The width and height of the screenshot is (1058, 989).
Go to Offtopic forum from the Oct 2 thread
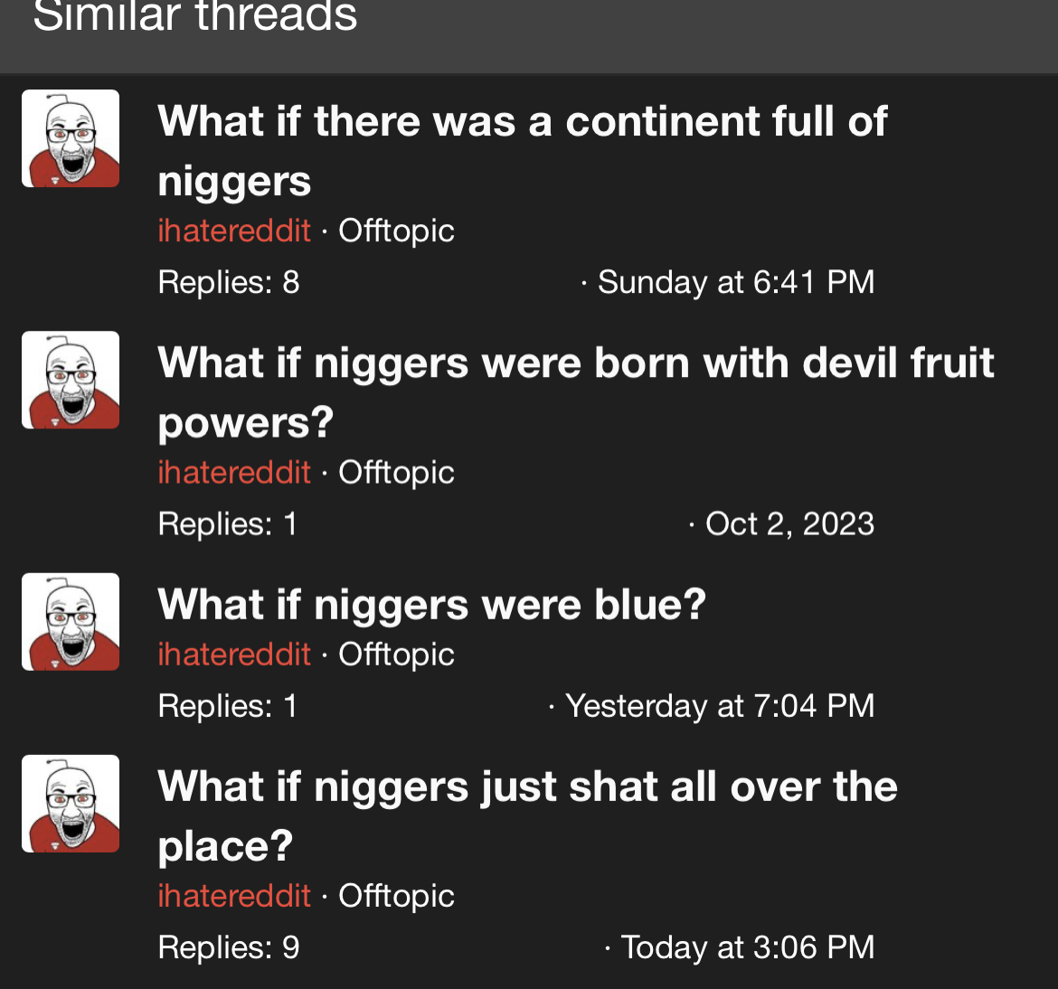[x=396, y=473]
